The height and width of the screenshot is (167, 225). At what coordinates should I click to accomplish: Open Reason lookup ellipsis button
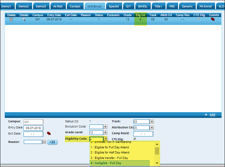pyautogui.click(x=44, y=142)
